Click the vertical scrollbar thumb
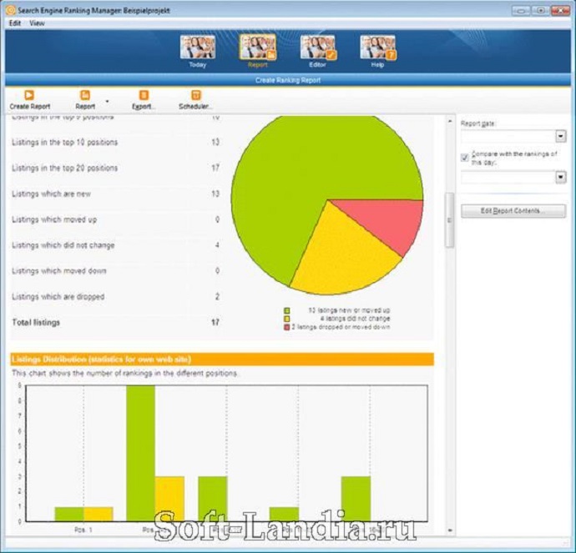The image size is (576, 553). 449,219
